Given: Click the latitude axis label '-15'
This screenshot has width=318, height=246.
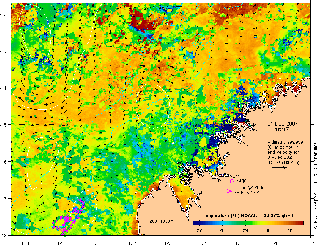Looking at the screenshot, I should coord(4,124).
